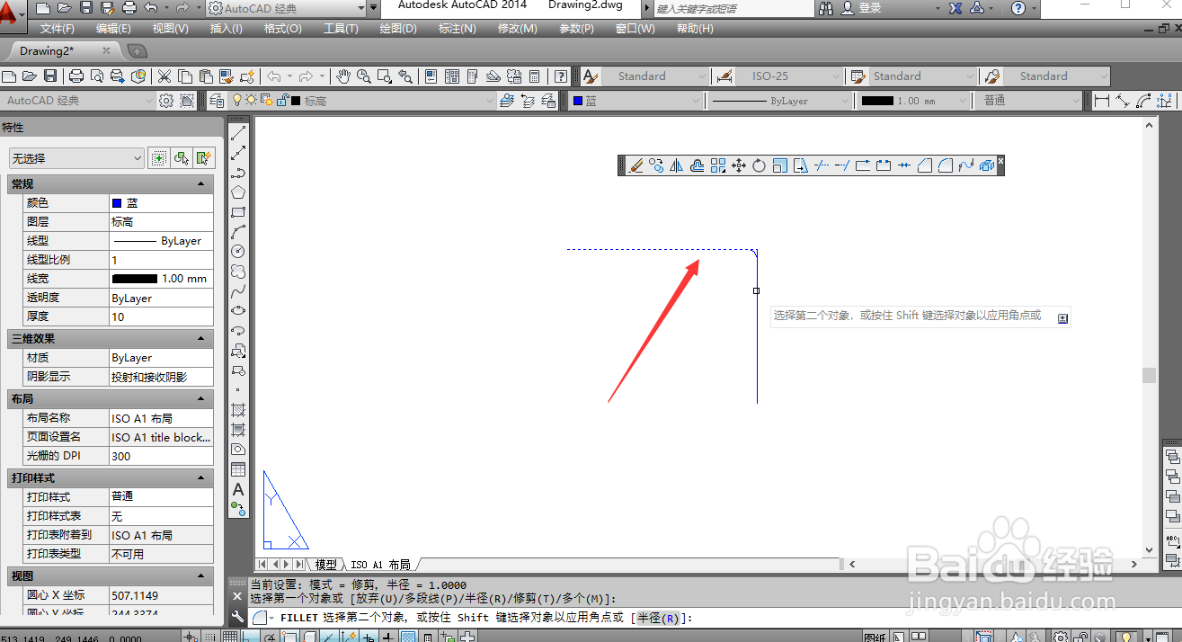Select the Chamfer tool in Modify toolbar

(924, 165)
